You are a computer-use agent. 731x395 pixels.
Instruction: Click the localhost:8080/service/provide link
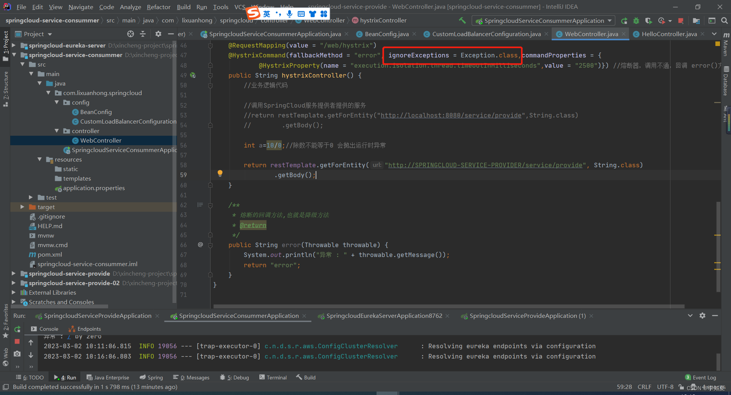[x=451, y=115]
